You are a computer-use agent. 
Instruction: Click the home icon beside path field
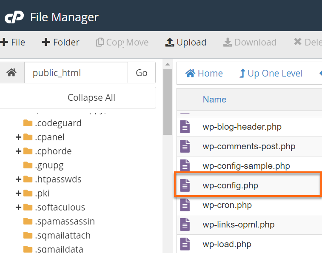tap(11, 72)
